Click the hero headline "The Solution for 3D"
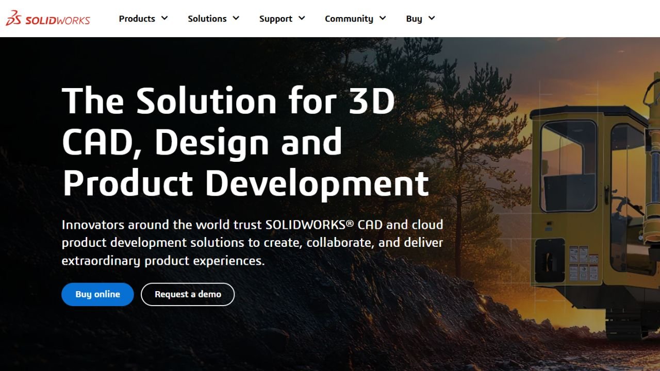660x371 pixels. [x=228, y=101]
